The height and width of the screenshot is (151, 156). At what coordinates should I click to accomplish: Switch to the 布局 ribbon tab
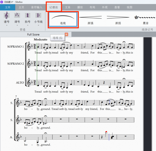pyautogui.click(x=92, y=7)
